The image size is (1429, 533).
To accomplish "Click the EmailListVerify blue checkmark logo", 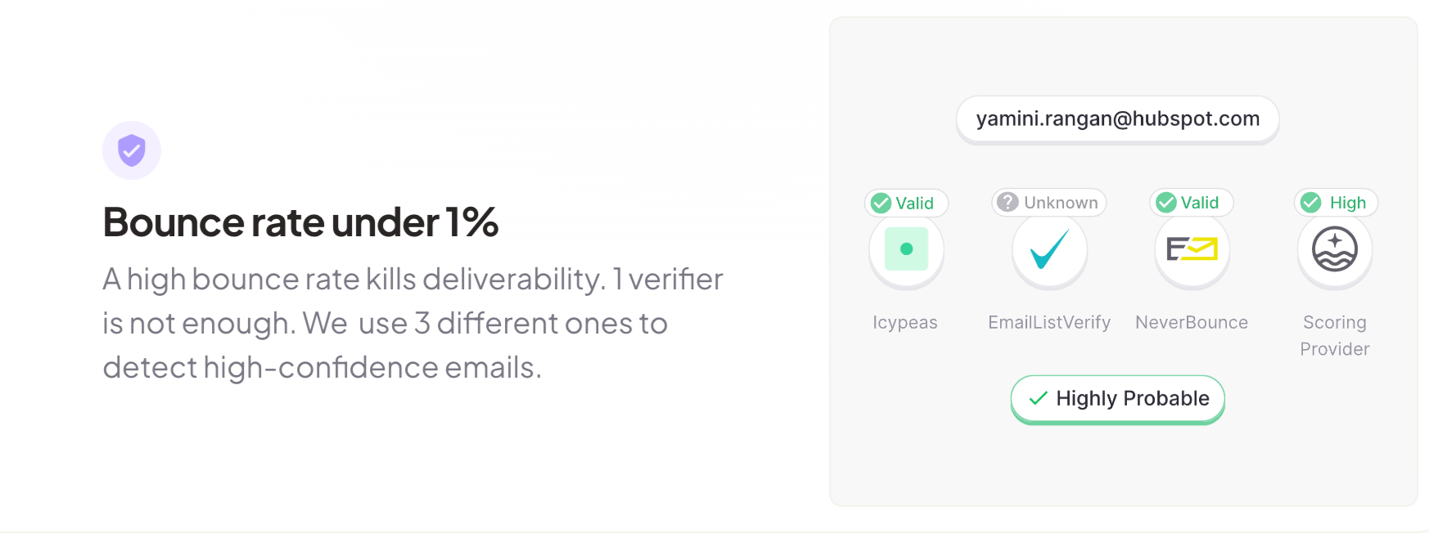I will [1049, 249].
